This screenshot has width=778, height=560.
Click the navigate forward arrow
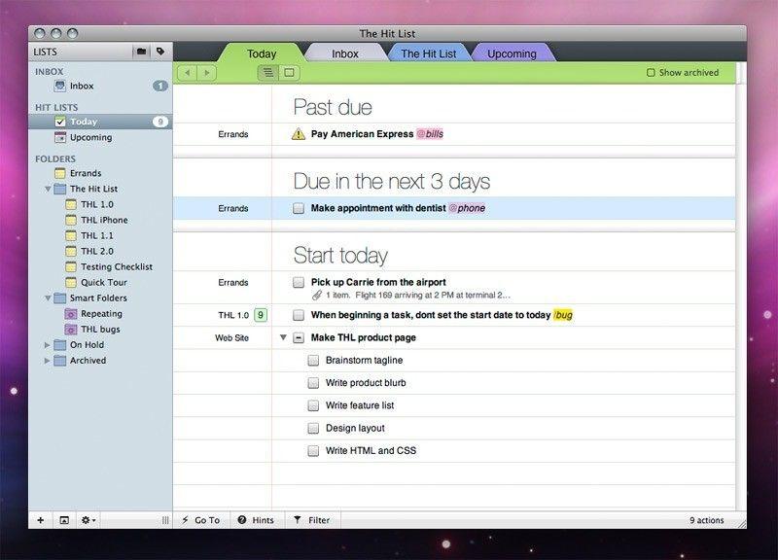208,73
